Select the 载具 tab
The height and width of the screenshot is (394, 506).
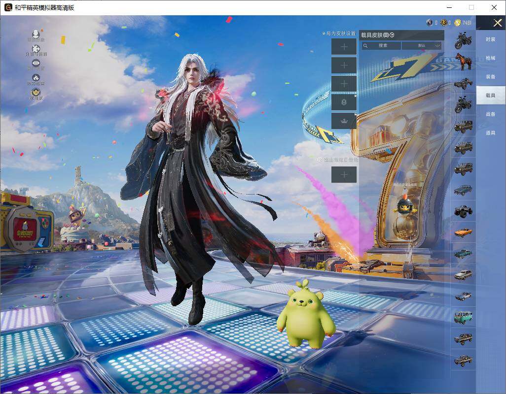(491, 95)
